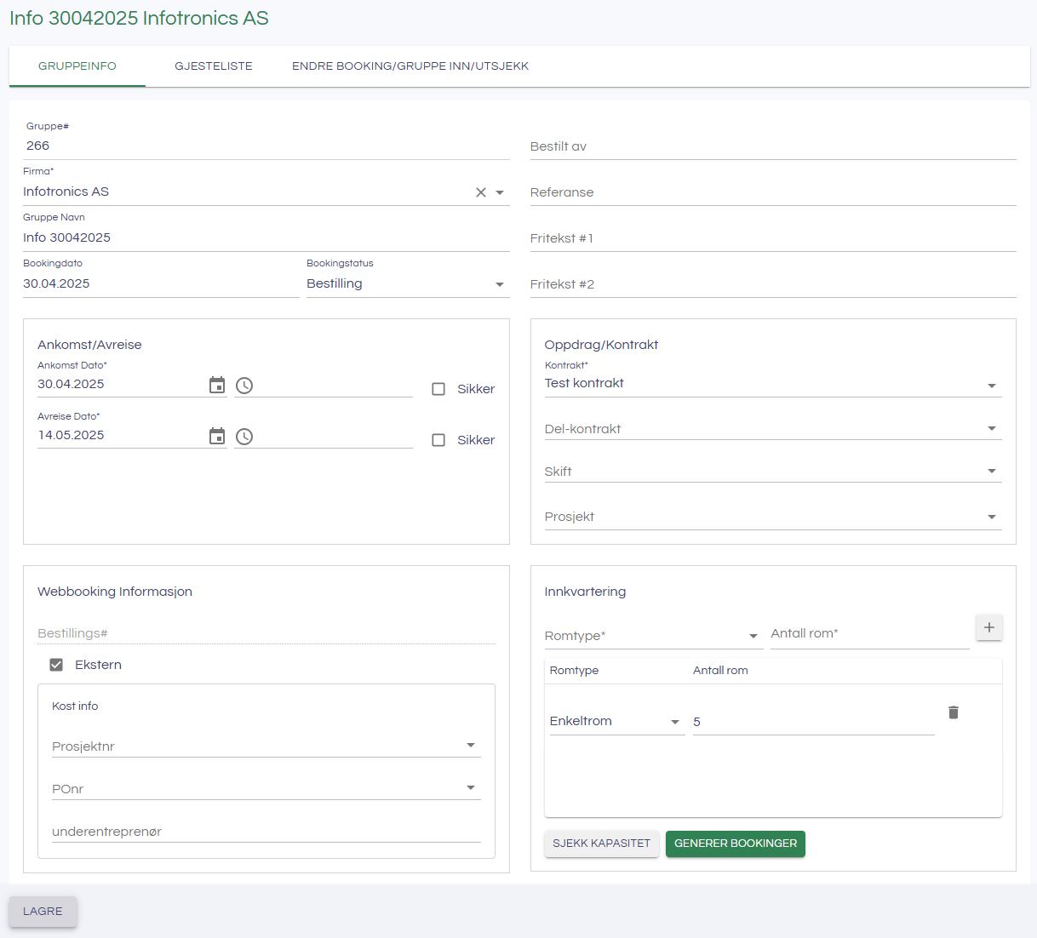The width and height of the screenshot is (1037, 938).
Task: Check the Sikker box for departure
Action: pyautogui.click(x=438, y=440)
